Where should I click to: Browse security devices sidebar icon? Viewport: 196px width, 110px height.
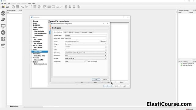coord(3,33)
